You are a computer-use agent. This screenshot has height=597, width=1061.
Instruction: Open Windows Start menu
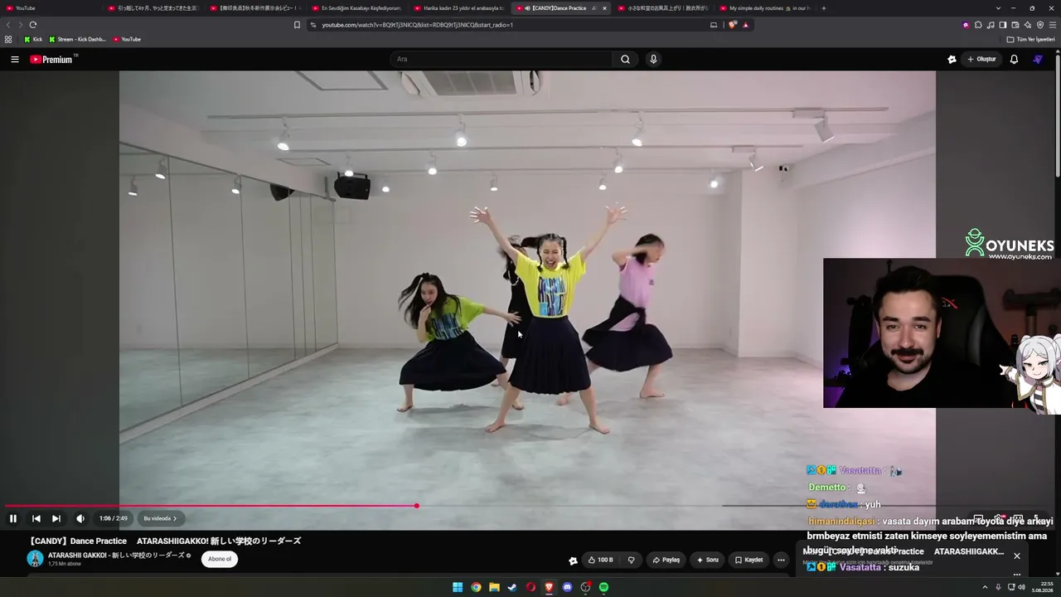point(458,587)
